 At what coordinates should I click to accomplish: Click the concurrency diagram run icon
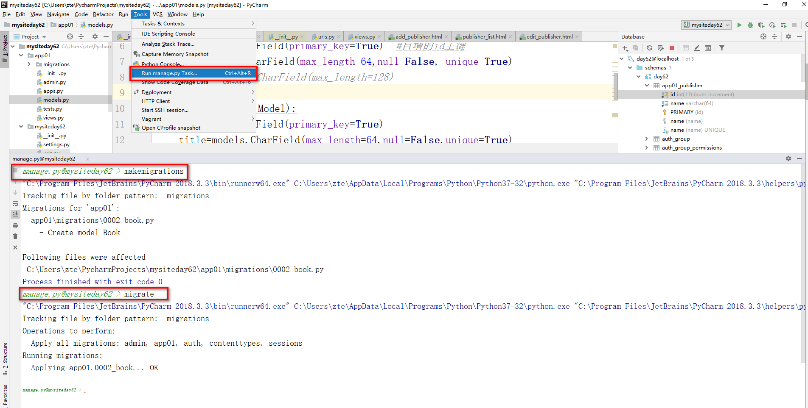tap(783, 25)
